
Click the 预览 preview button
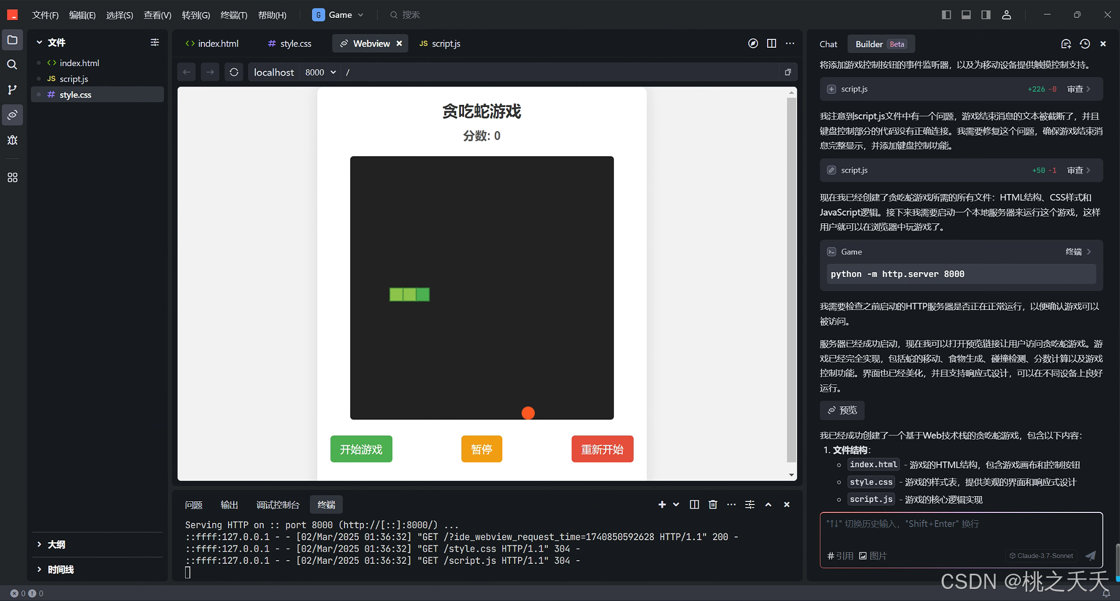[x=842, y=410]
